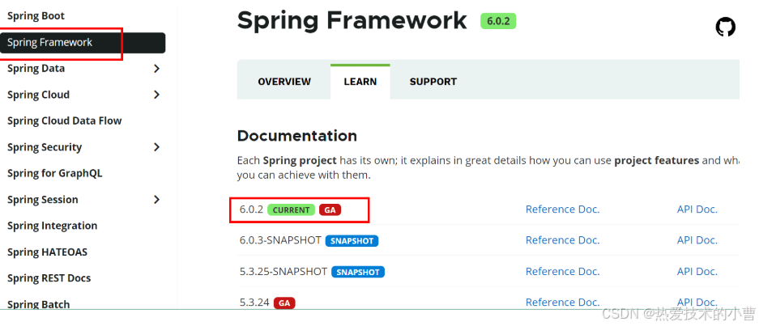The height and width of the screenshot is (326, 759).
Task: Open Spring Session project link
Action: click(43, 199)
